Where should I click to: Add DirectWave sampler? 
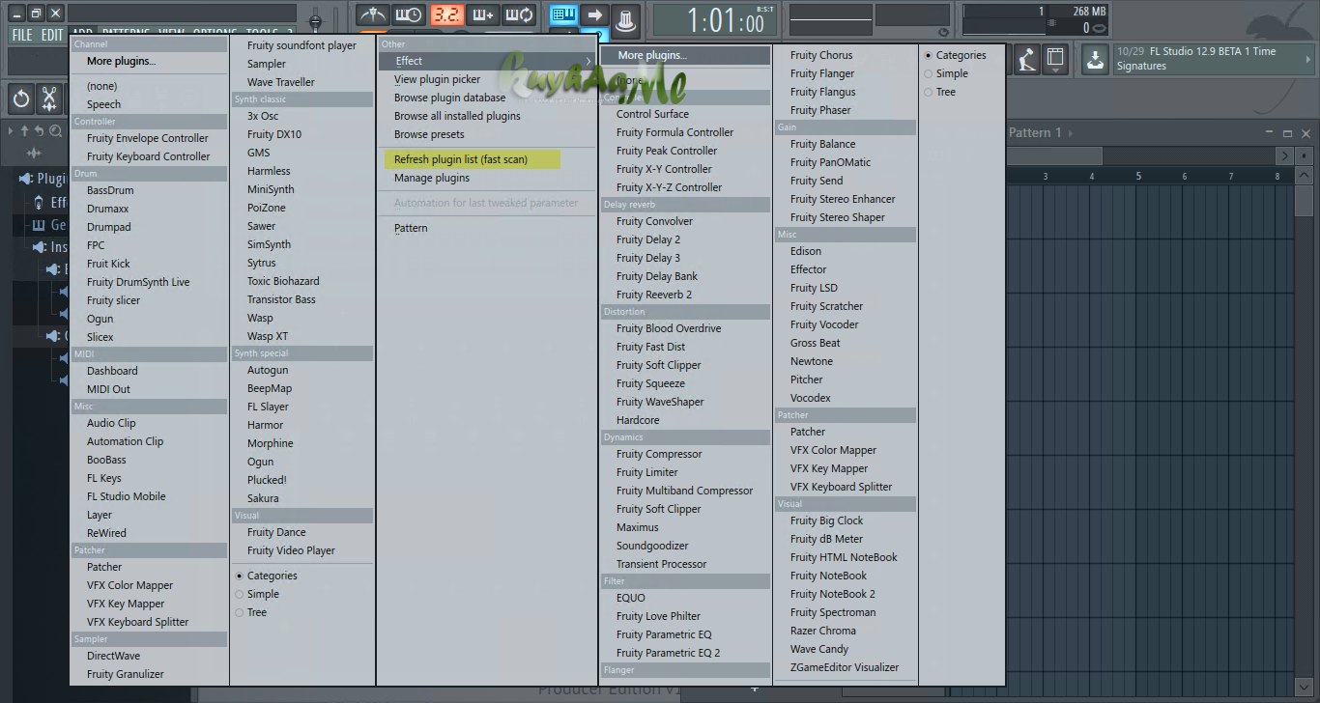(113, 656)
